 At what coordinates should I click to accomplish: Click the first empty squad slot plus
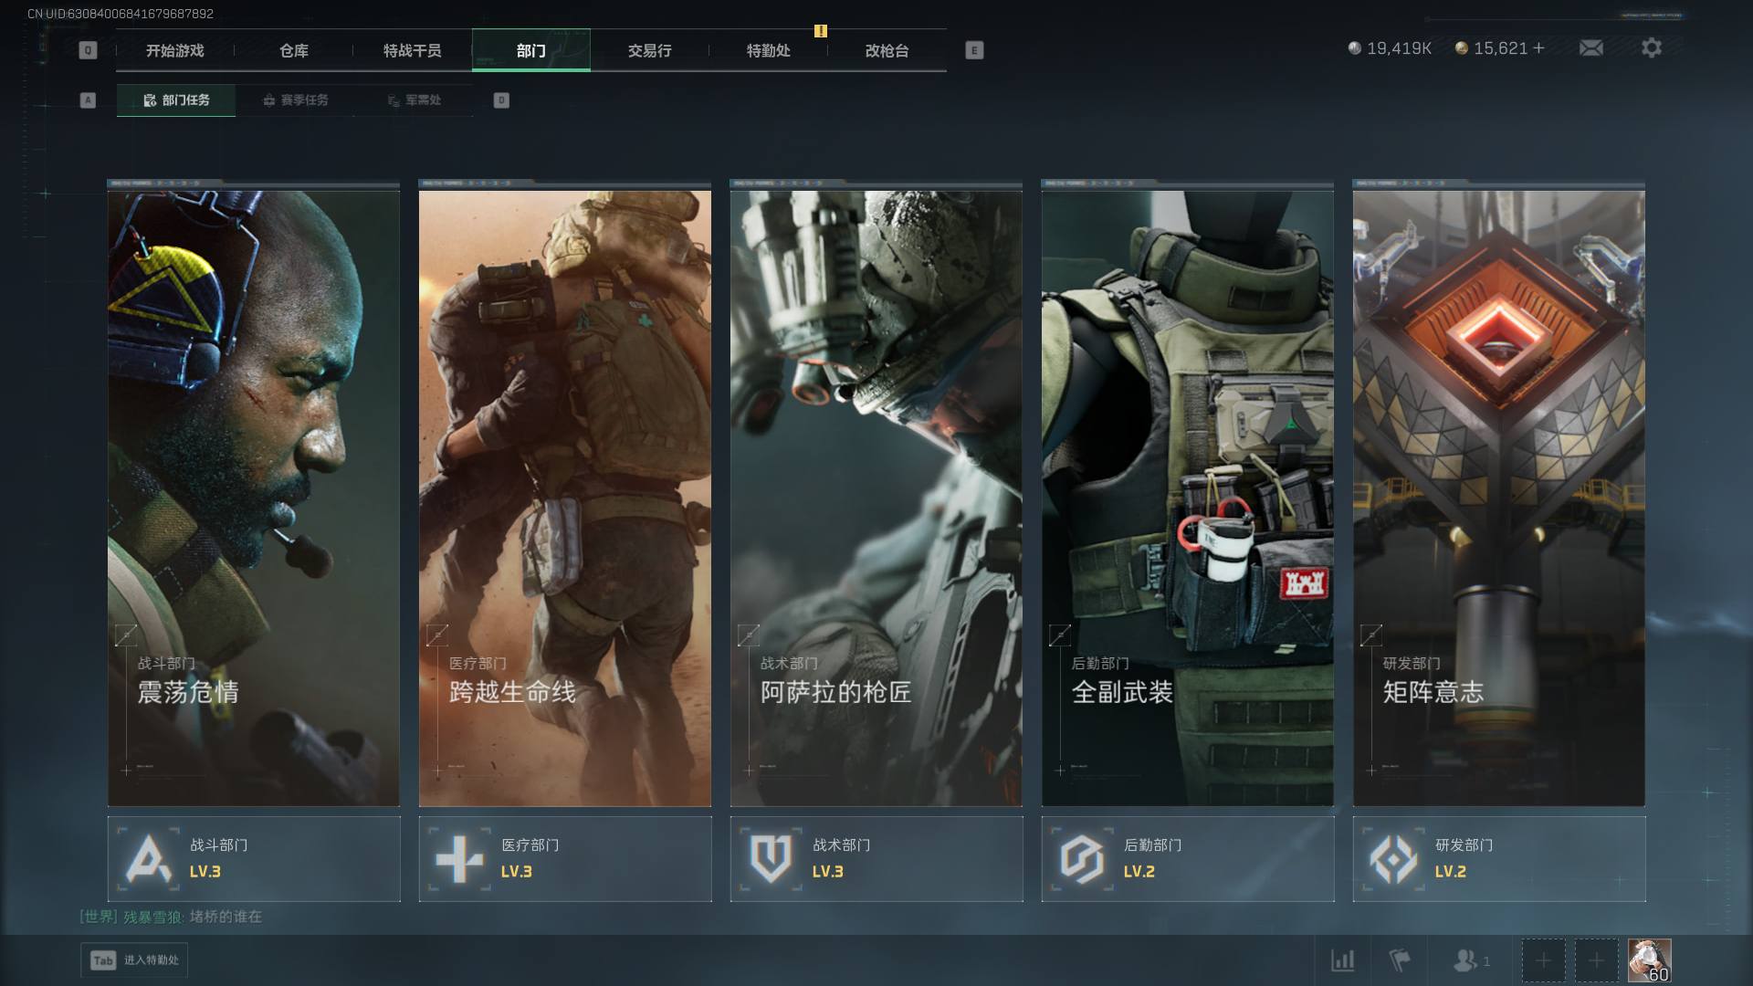(x=1543, y=960)
